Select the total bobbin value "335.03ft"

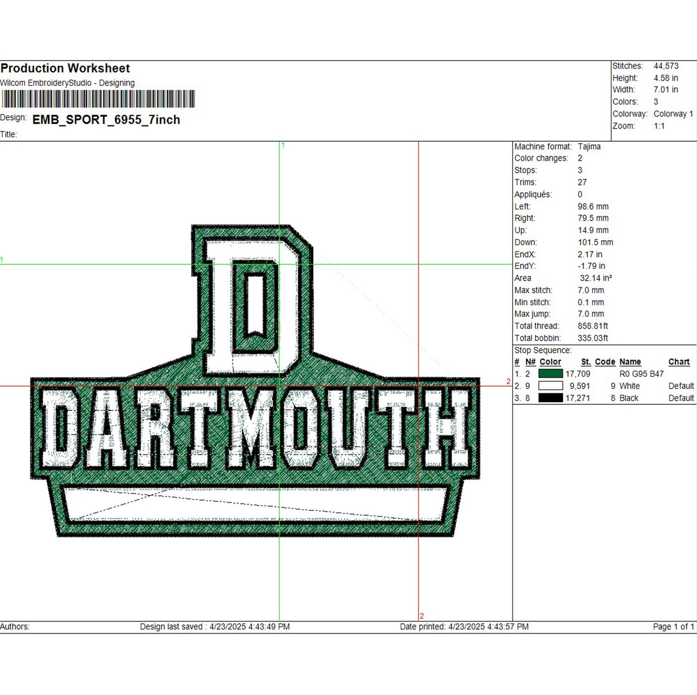click(x=593, y=338)
